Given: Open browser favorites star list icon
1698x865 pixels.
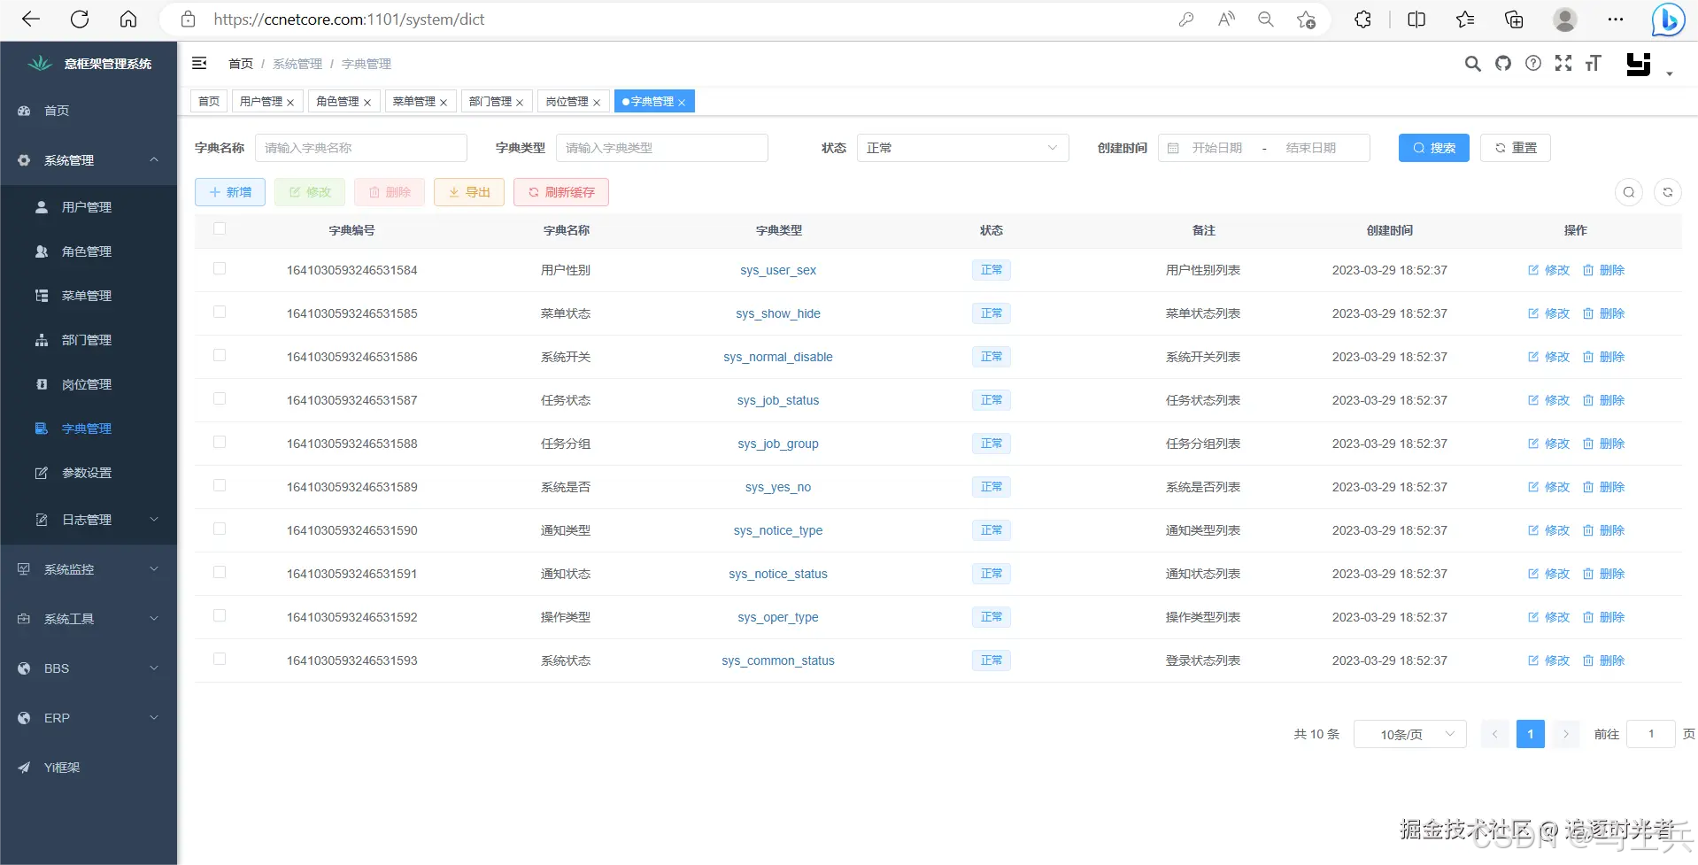Looking at the screenshot, I should [1465, 19].
